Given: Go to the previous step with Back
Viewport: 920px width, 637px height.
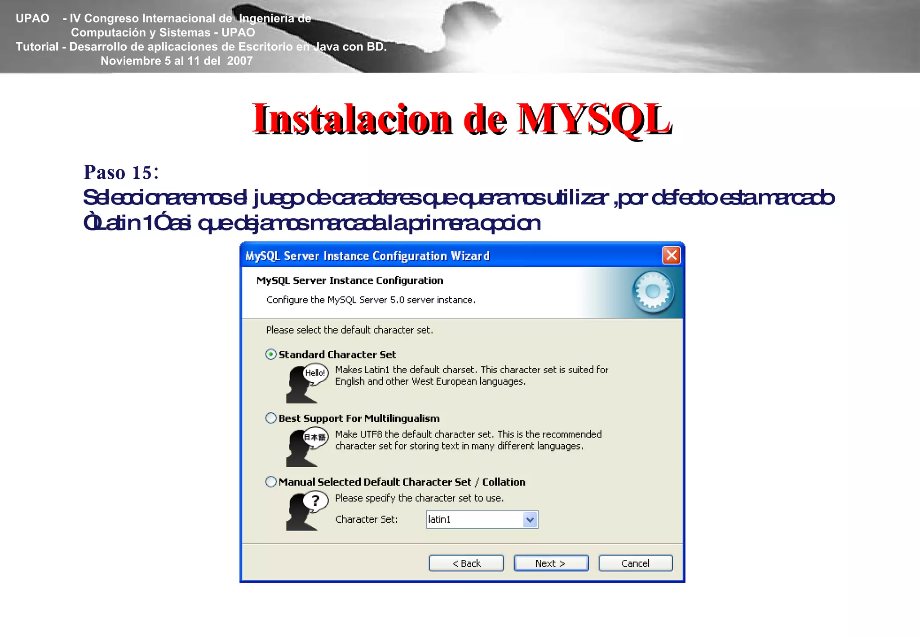Looking at the screenshot, I should 466,563.
